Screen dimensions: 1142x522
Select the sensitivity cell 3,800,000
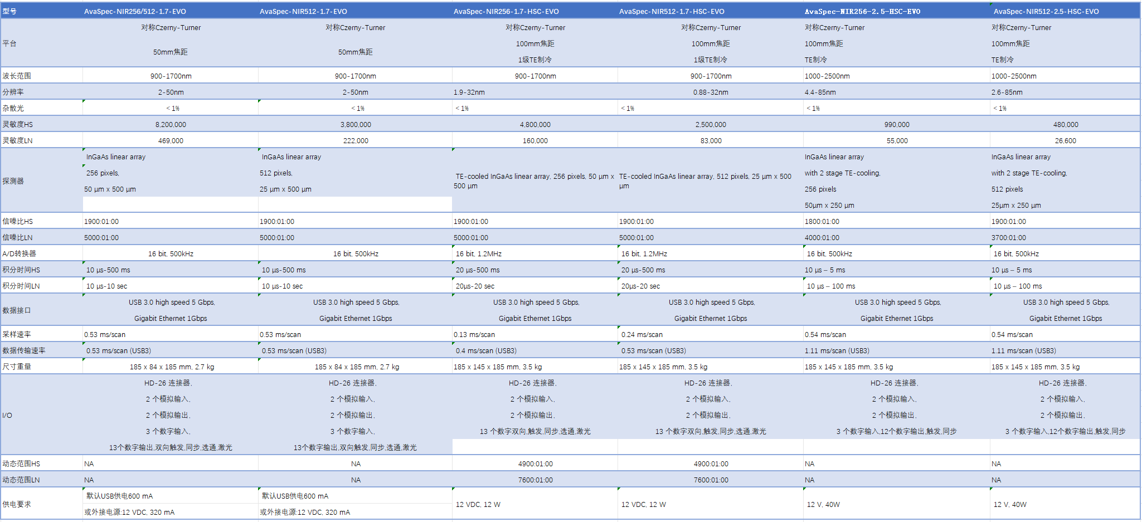[x=355, y=124]
